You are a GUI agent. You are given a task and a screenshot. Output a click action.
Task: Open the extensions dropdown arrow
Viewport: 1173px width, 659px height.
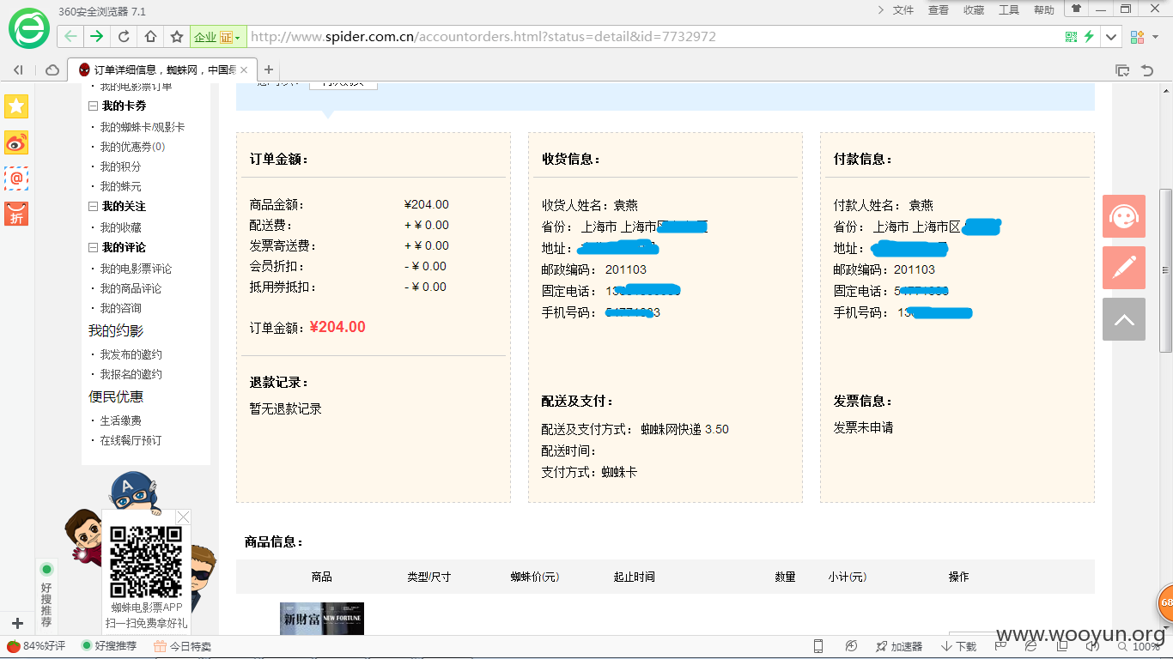click(1155, 37)
